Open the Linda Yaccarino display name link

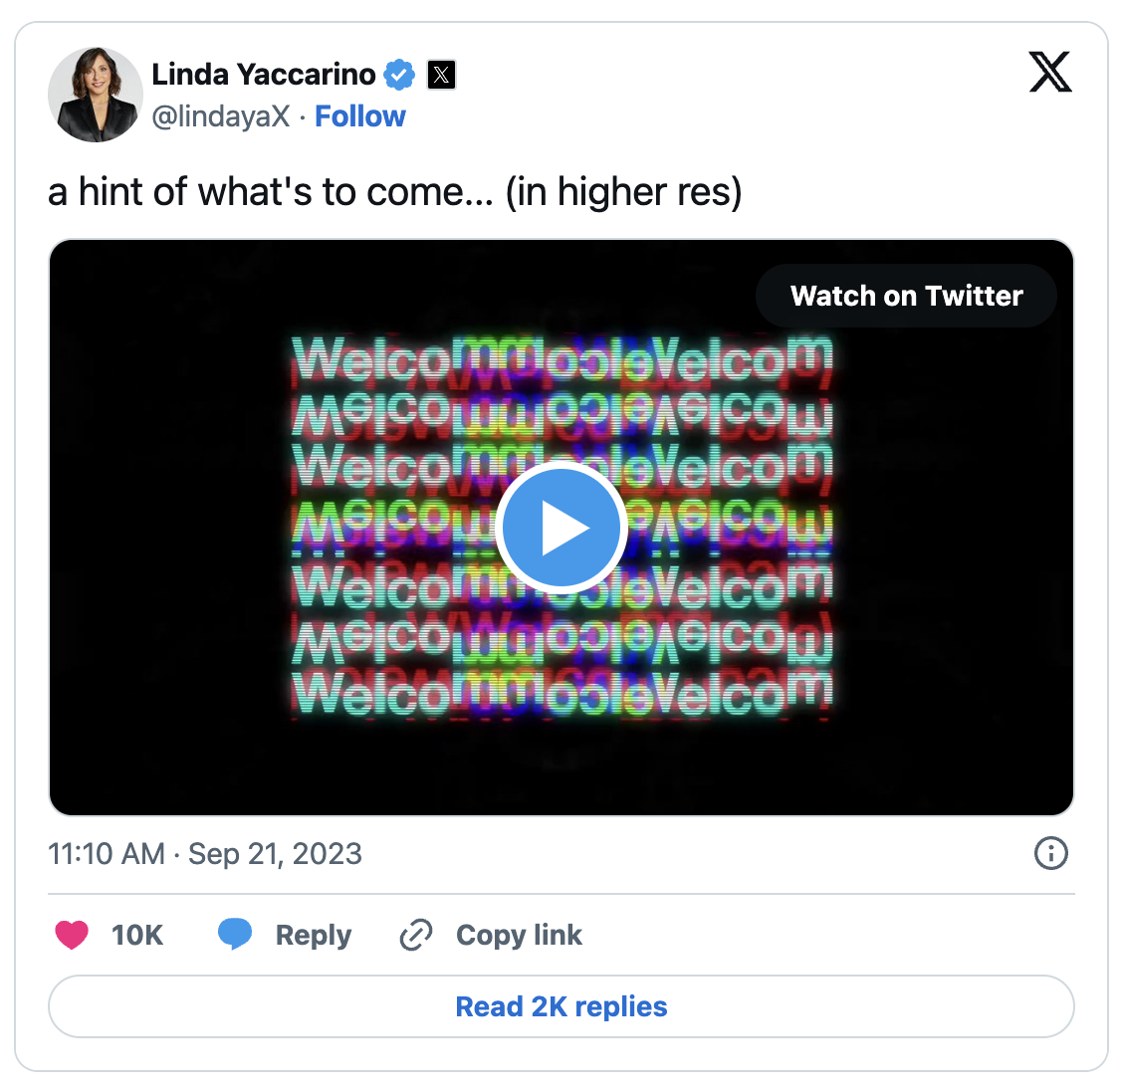263,75
